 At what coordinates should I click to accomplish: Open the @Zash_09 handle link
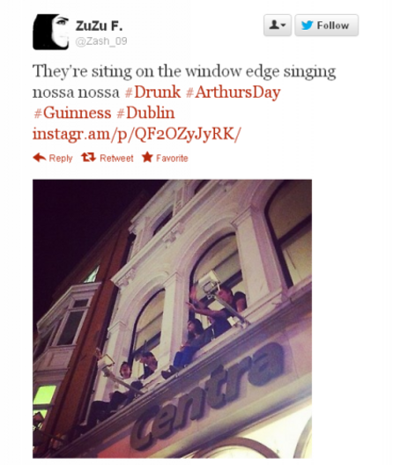click(x=101, y=41)
